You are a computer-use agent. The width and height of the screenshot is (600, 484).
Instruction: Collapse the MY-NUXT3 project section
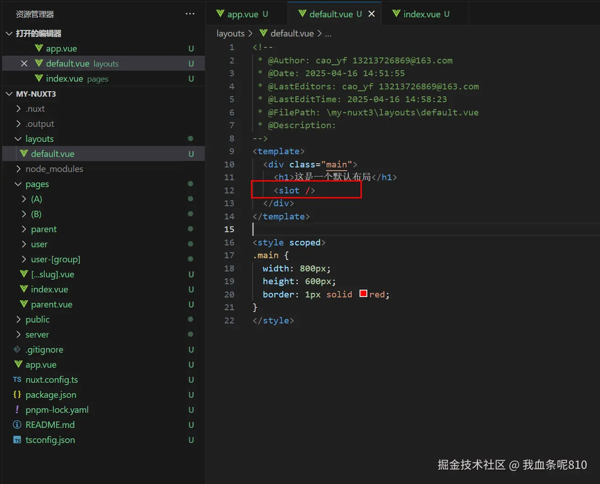coord(9,94)
